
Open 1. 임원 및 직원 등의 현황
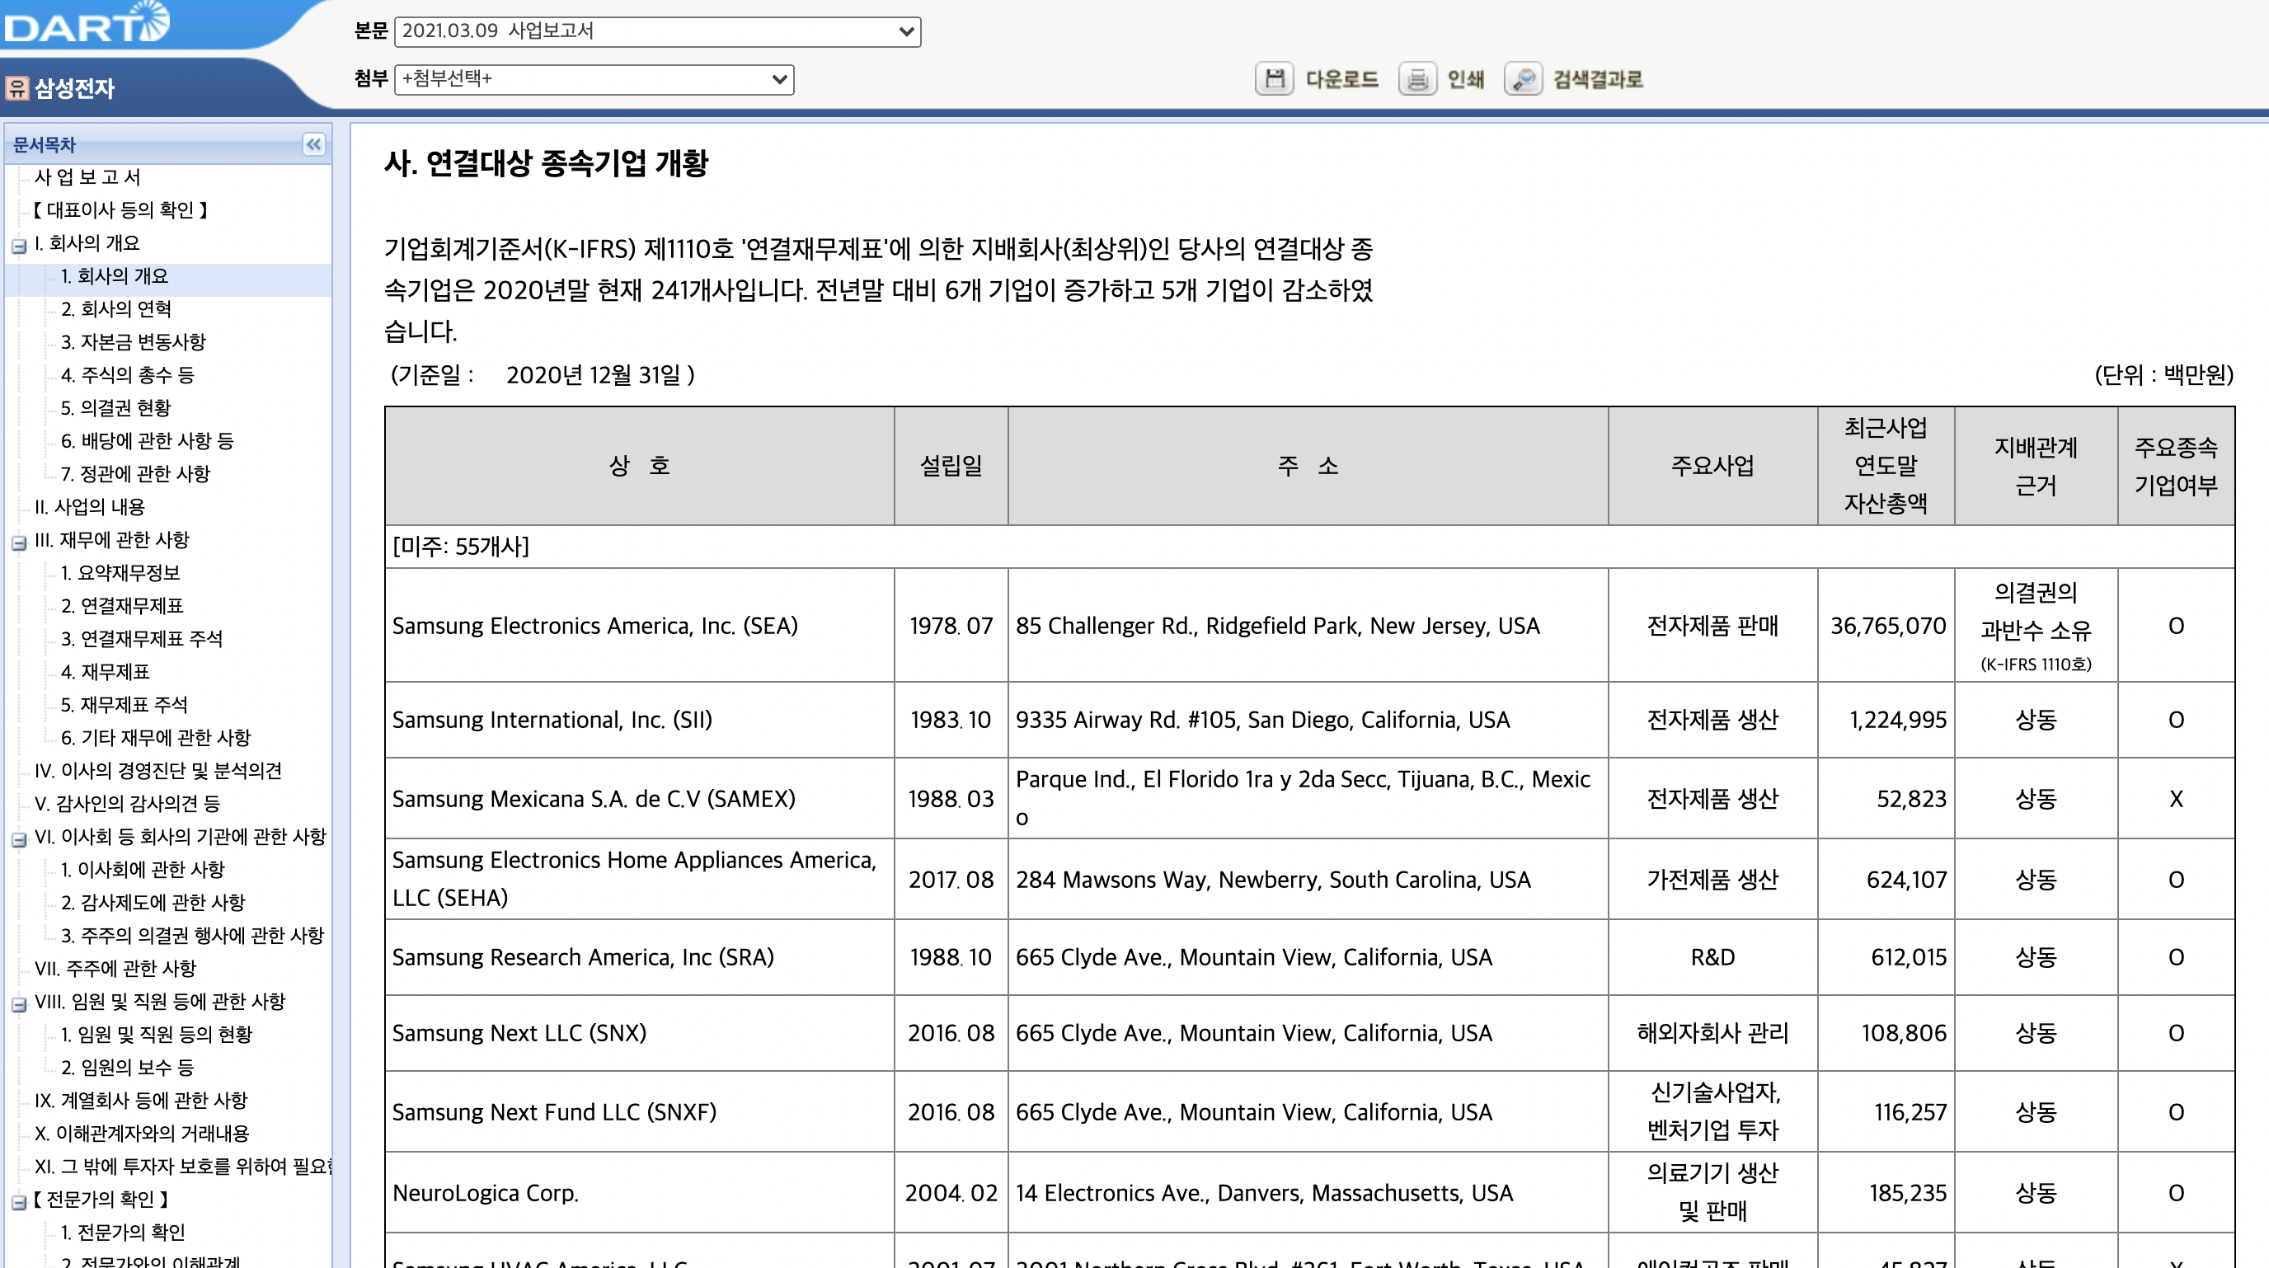[x=156, y=1034]
